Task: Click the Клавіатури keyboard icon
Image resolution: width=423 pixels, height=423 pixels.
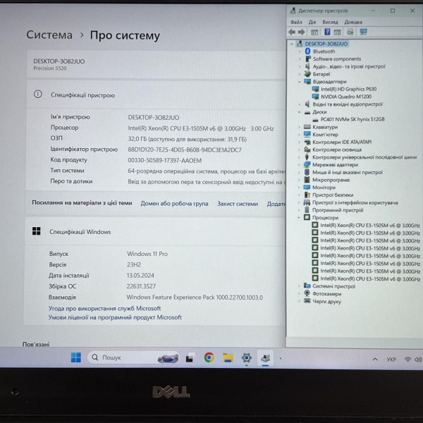Action: coord(307,127)
